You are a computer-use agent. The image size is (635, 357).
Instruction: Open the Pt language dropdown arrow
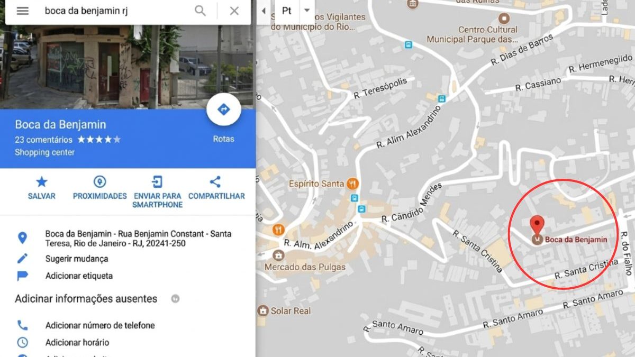(x=307, y=11)
